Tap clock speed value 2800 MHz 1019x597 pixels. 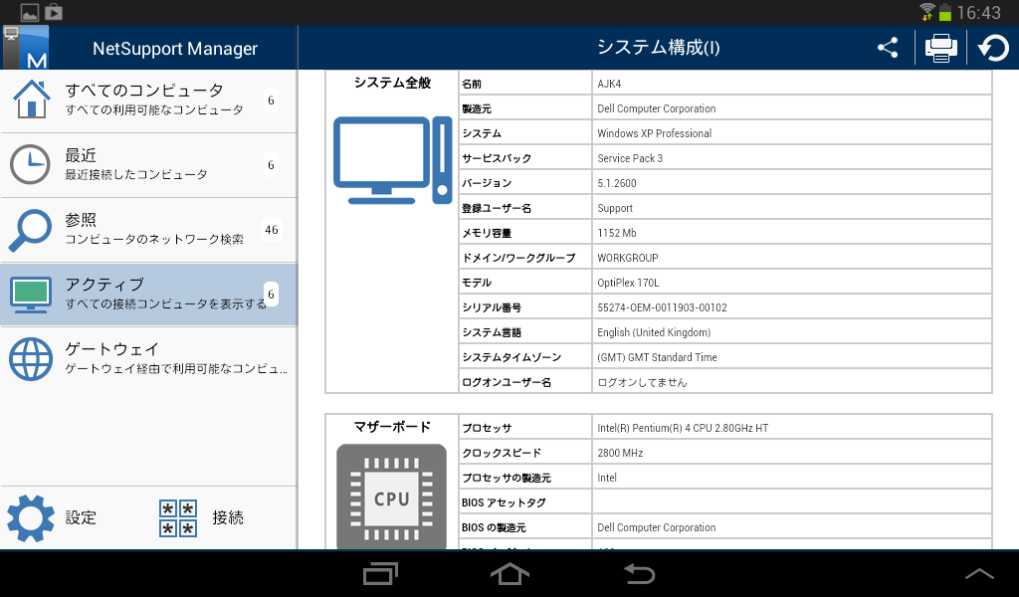620,453
